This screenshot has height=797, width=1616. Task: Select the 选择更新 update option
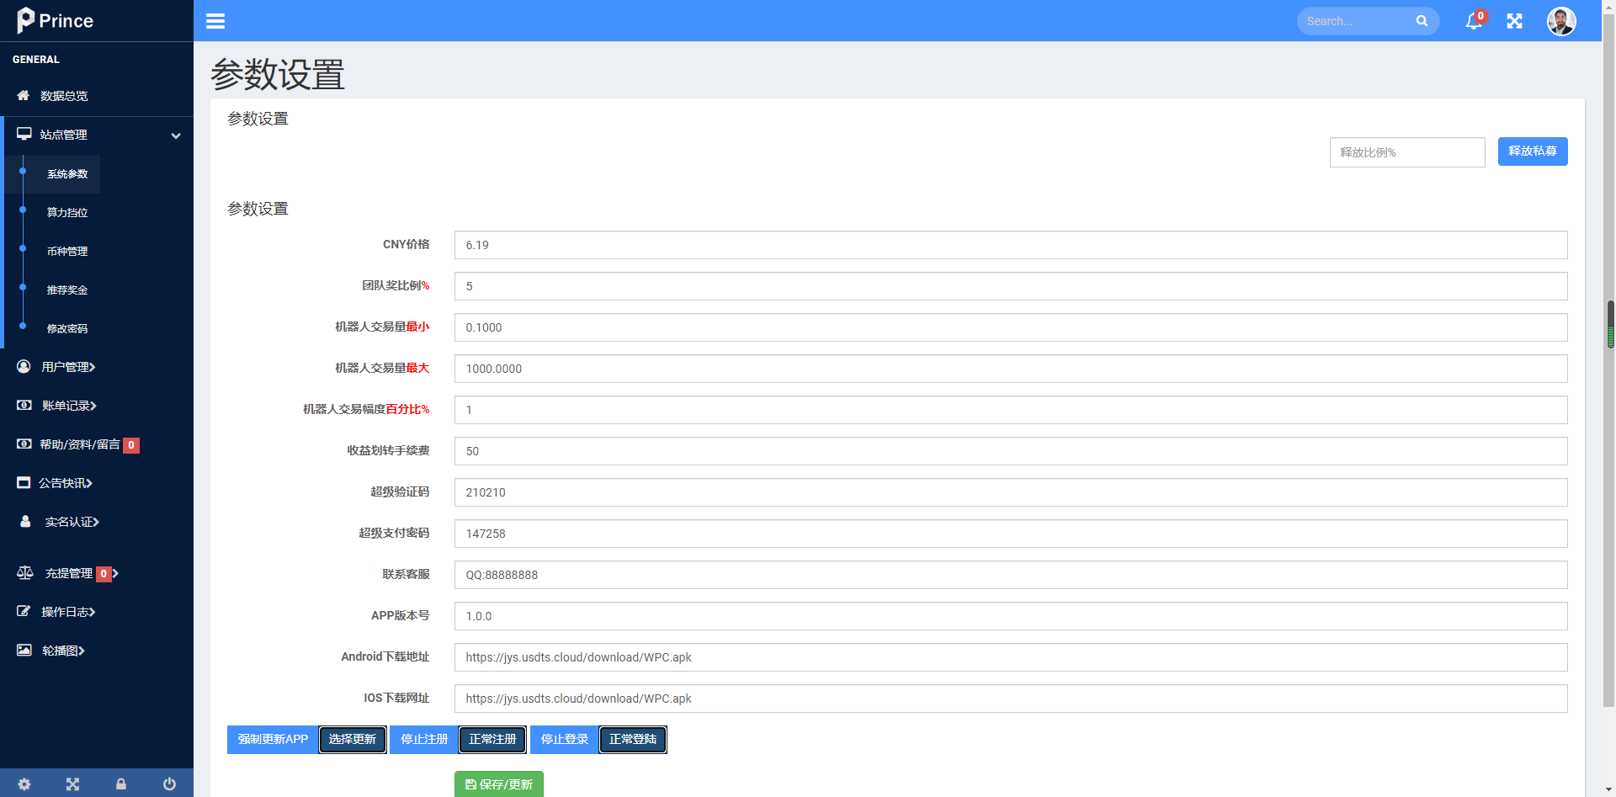click(x=353, y=740)
